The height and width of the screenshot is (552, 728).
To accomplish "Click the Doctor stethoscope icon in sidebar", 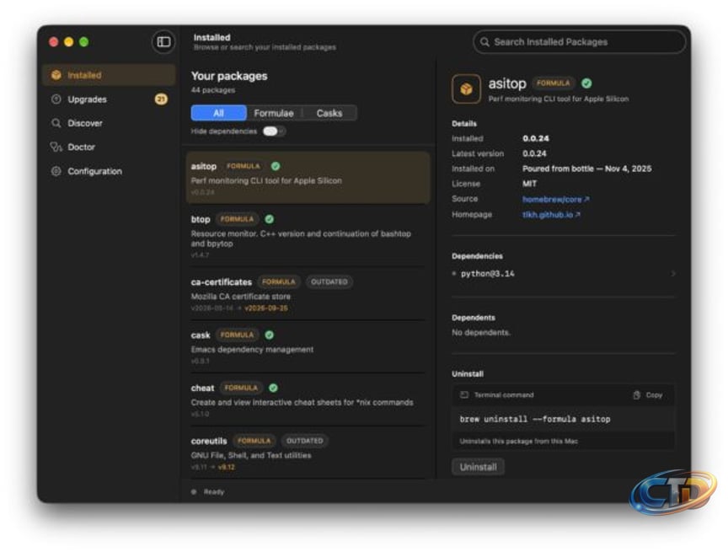I will pos(56,147).
